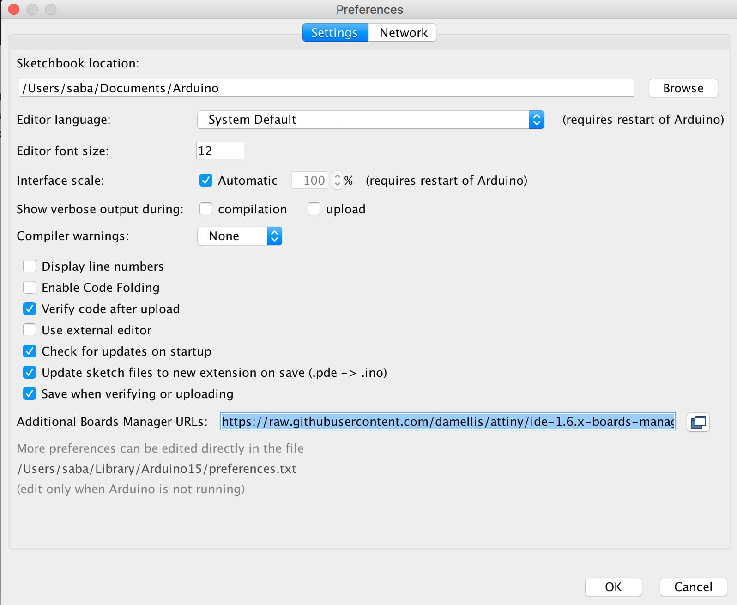The width and height of the screenshot is (737, 605).
Task: Toggle Update sketch files to new extension
Action: pyautogui.click(x=30, y=372)
